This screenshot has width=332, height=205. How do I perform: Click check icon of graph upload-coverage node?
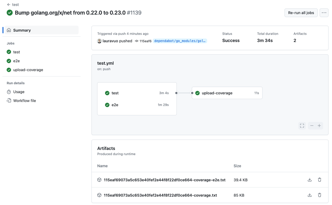pos(198,93)
